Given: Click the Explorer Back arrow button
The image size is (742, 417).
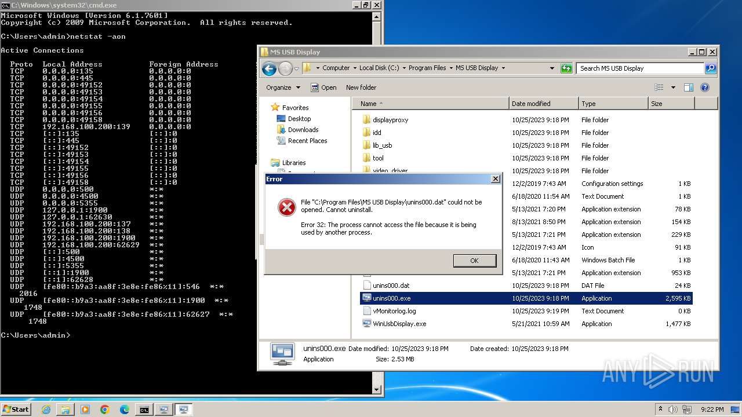Looking at the screenshot, I should click(269, 69).
